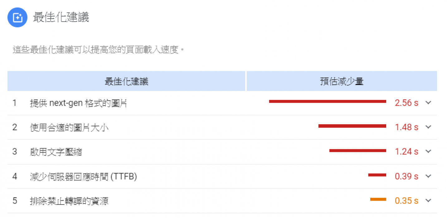Click the 0.39 s short red bar

click(x=377, y=175)
